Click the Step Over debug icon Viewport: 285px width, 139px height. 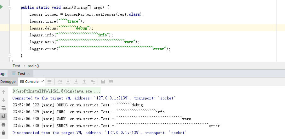60,82
